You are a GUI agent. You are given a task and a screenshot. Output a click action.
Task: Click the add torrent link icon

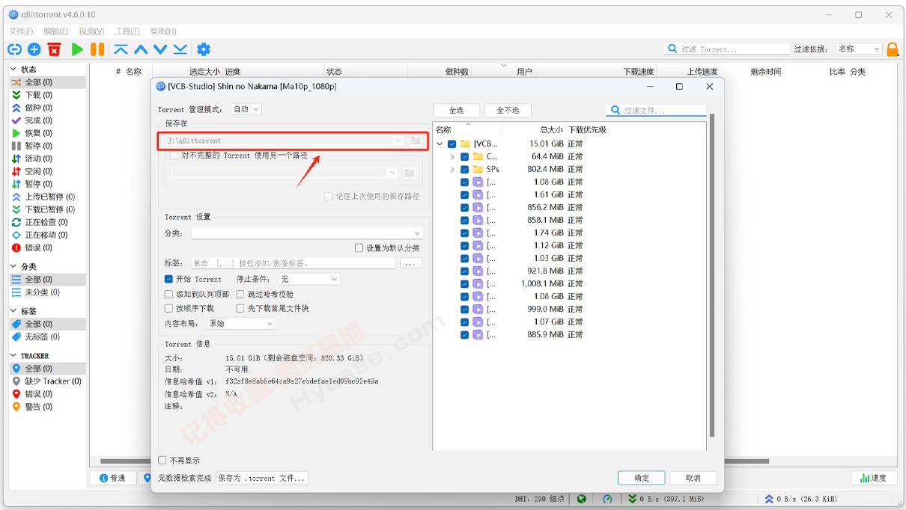(x=14, y=49)
